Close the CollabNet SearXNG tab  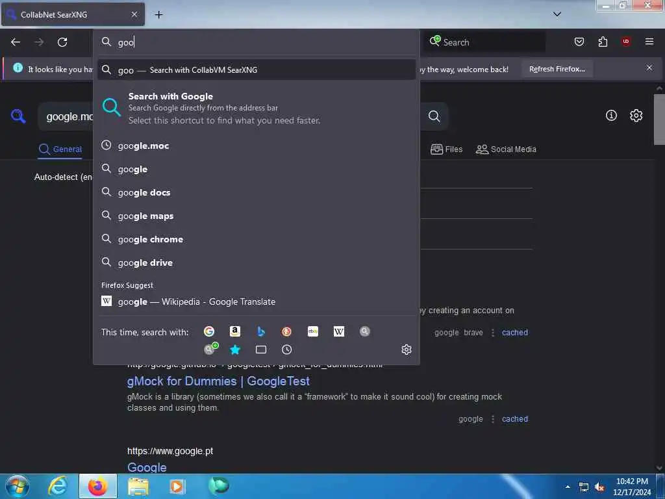coord(134,14)
